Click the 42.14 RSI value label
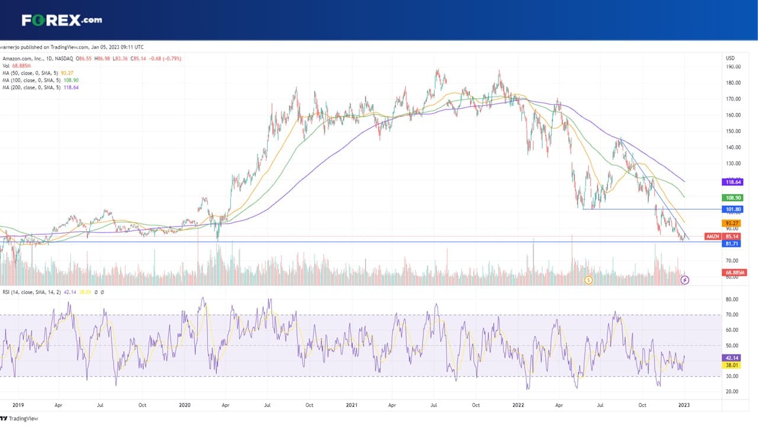 pyautogui.click(x=733, y=358)
